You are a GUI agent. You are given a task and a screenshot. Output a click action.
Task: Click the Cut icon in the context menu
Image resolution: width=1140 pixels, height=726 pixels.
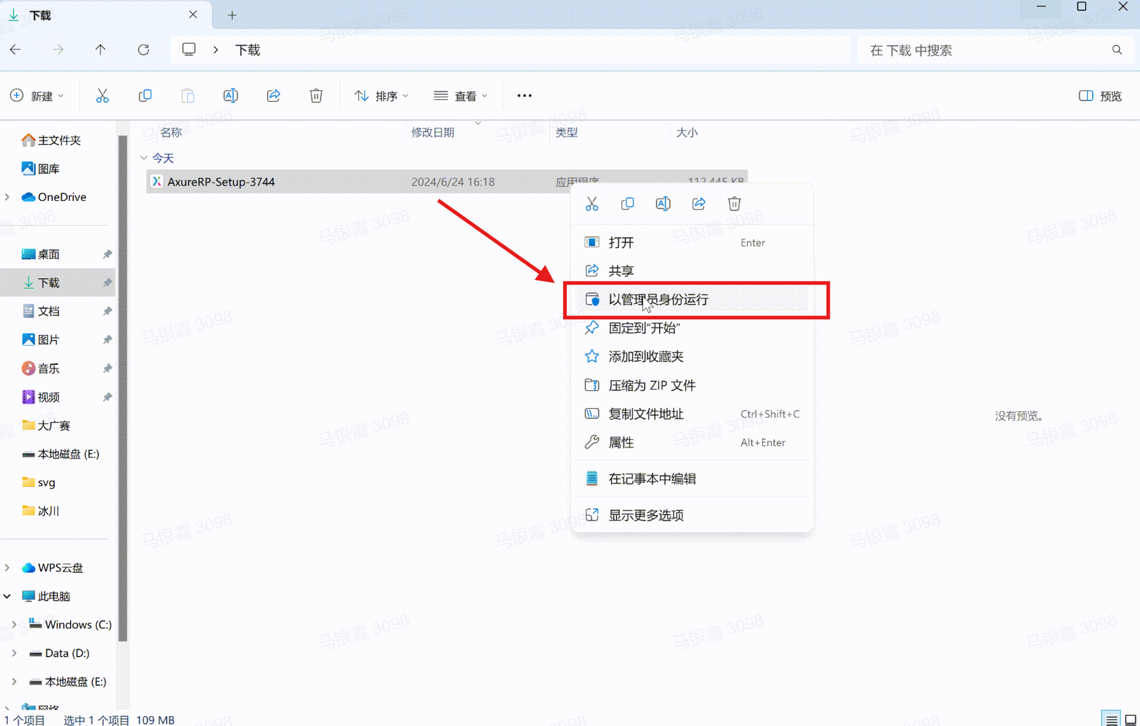(592, 204)
